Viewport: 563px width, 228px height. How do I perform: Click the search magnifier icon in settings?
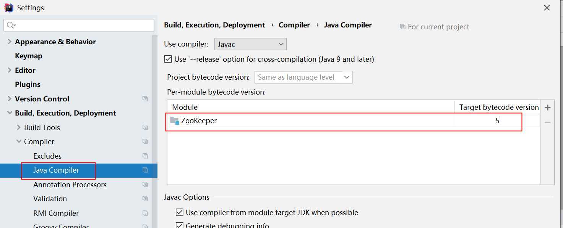[x=11, y=25]
